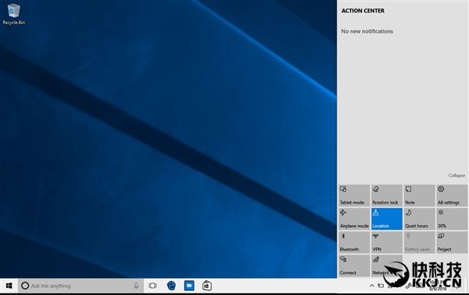This screenshot has height=295, width=469.
Task: Turn on Airplane mode
Action: 354,219
